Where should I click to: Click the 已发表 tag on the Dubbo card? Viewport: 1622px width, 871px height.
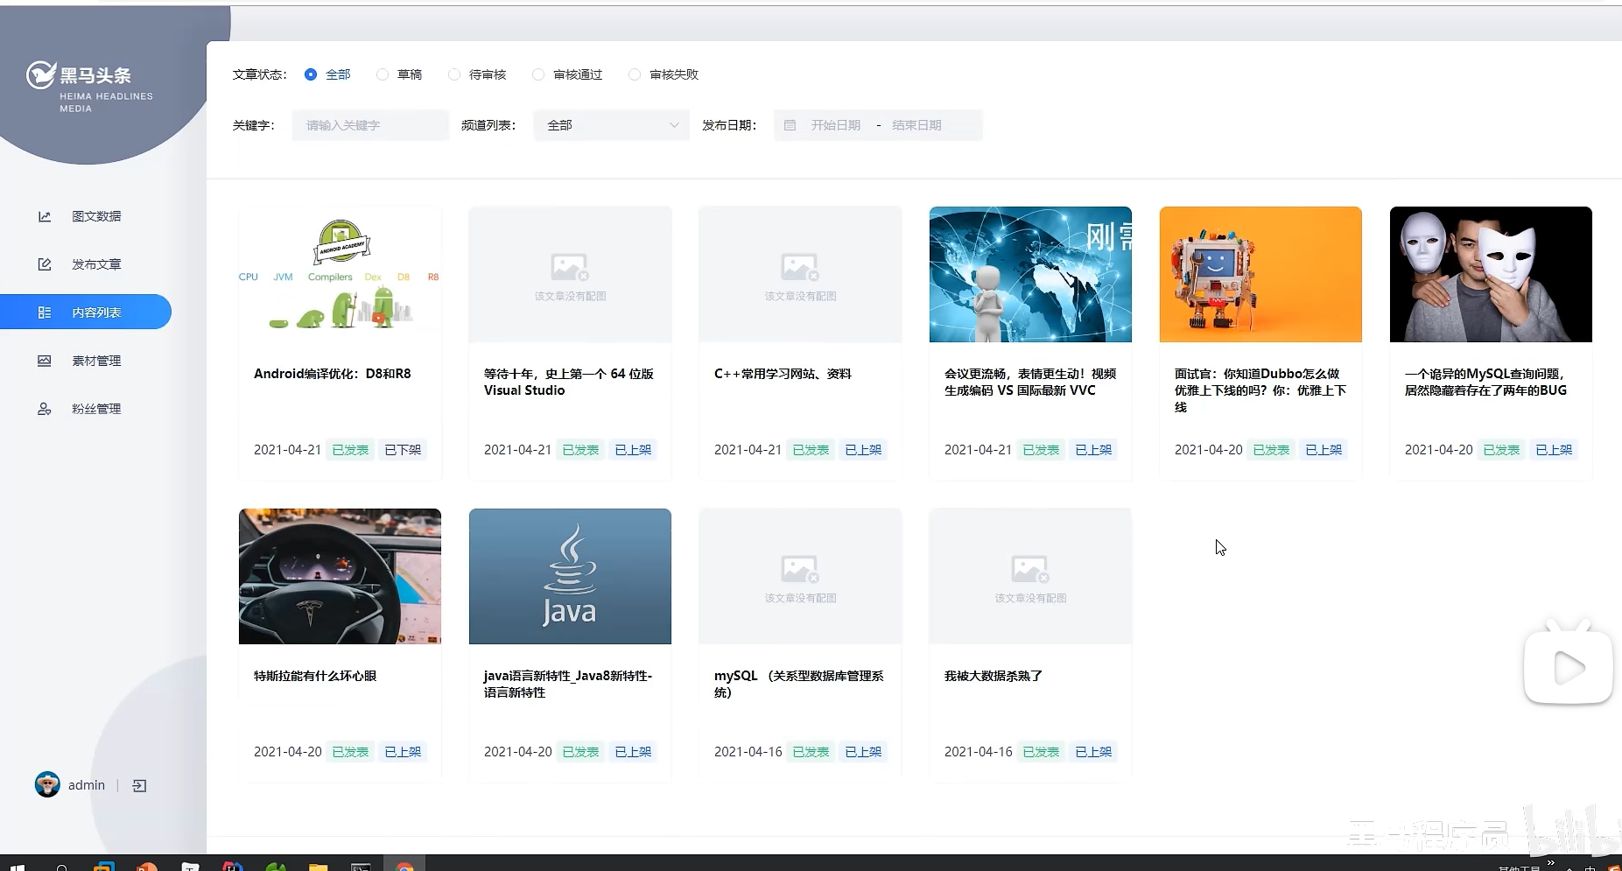[1271, 450]
